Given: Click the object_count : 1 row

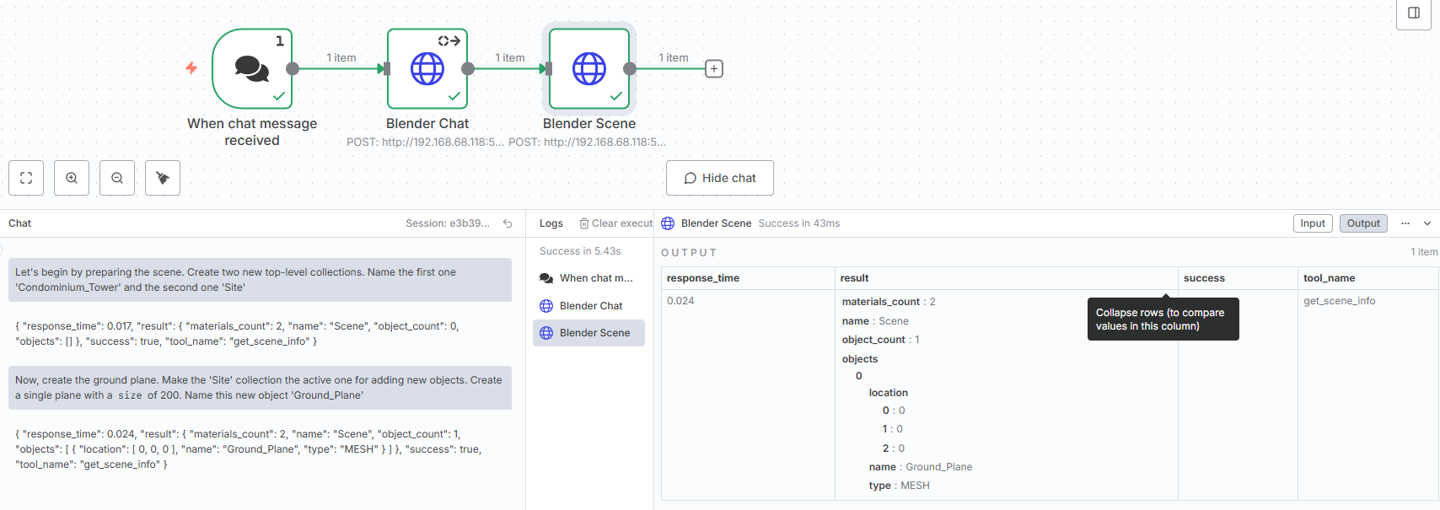Looking at the screenshot, I should [881, 340].
